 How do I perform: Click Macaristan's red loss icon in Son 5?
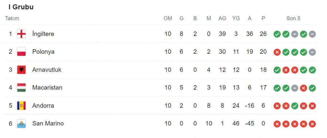click(x=304, y=88)
